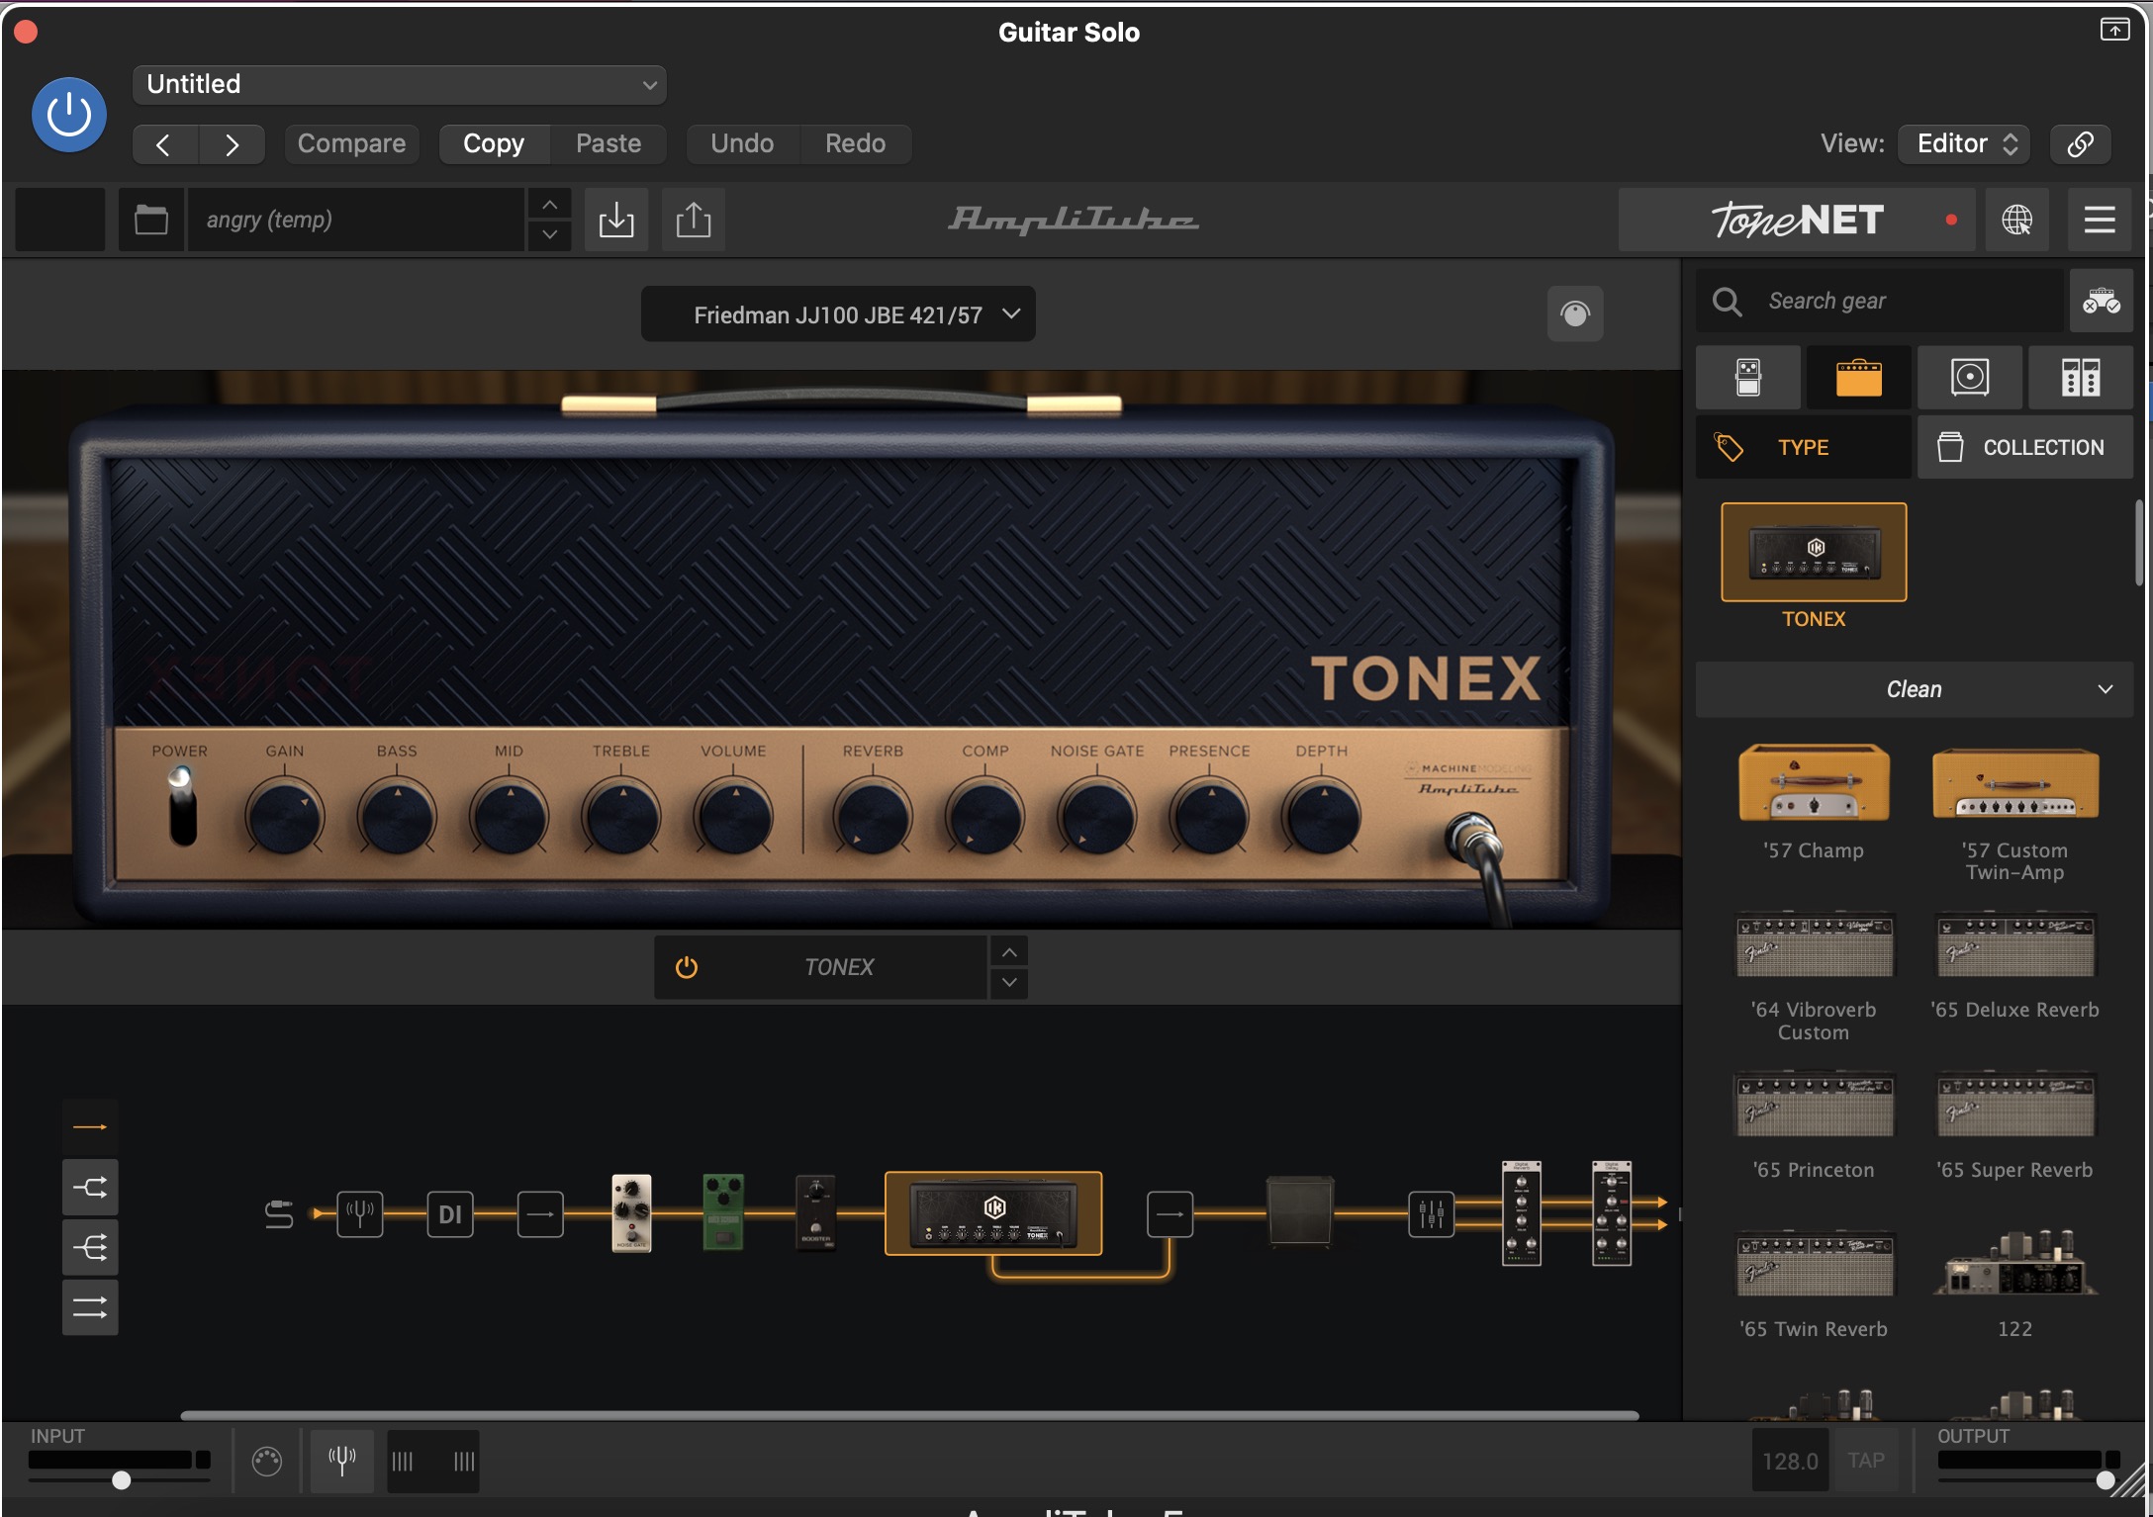Viewport: 2153px width, 1517px height.
Task: Select the dual parallel signal routing icon
Action: pyautogui.click(x=90, y=1307)
